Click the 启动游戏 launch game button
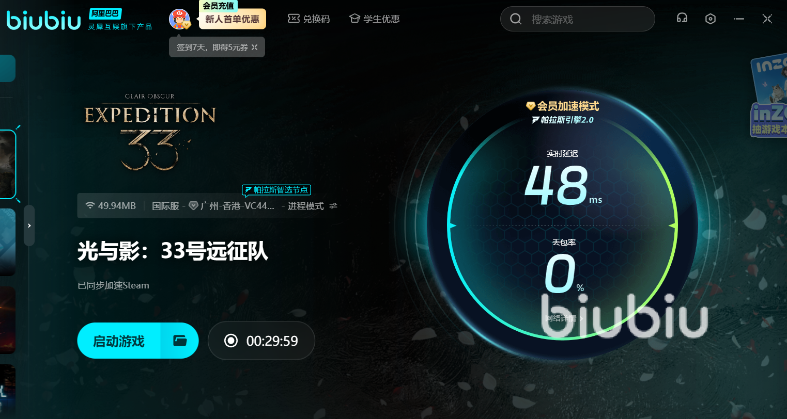 coord(119,341)
